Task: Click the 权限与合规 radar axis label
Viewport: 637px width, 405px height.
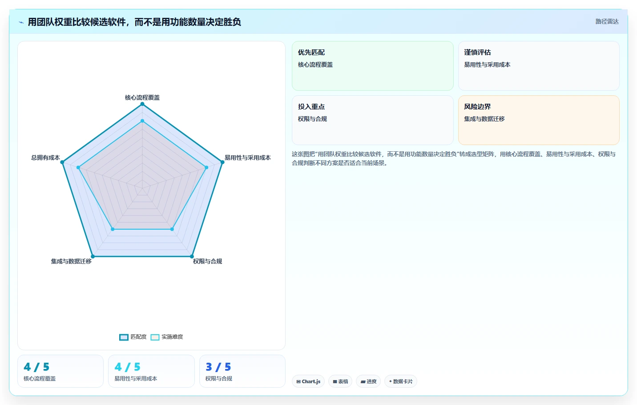Action: tap(207, 261)
